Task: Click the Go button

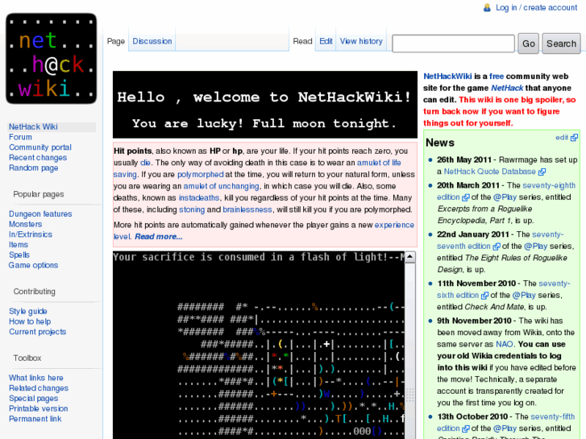Action: tap(528, 43)
